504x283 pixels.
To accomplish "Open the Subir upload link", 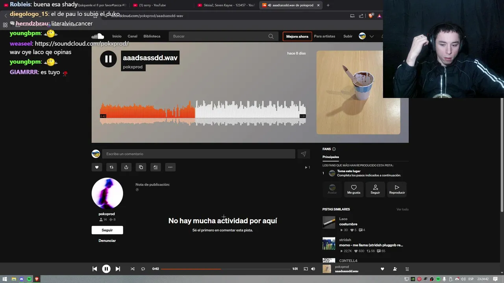I will [348, 36].
